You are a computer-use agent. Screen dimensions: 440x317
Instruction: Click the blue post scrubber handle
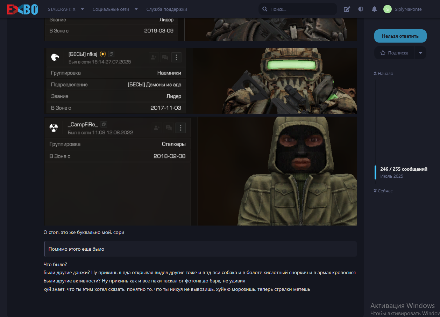(x=375, y=172)
